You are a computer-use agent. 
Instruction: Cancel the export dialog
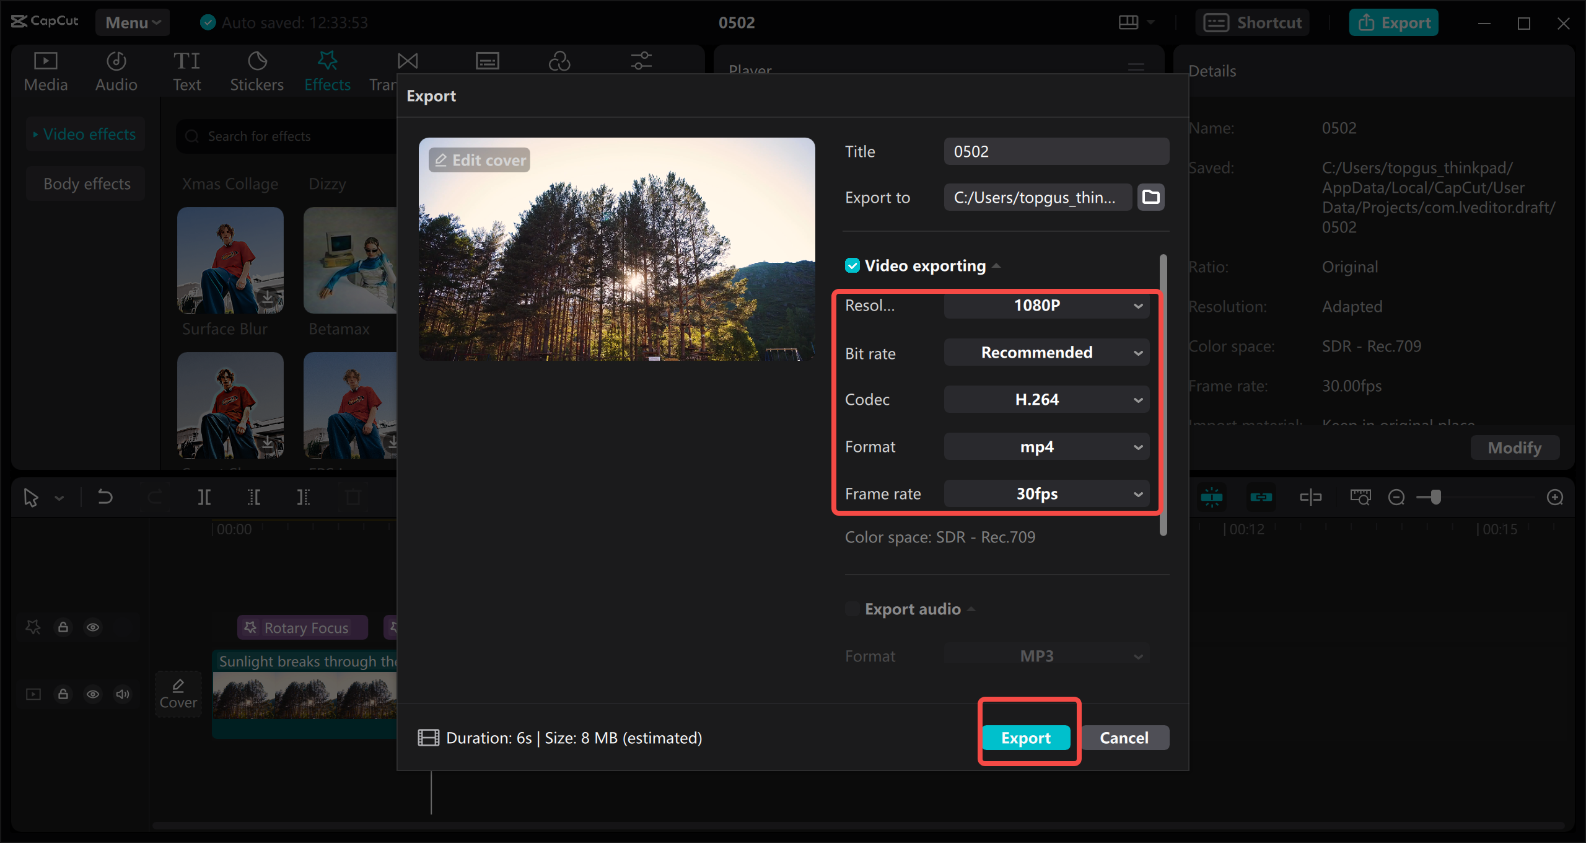pyautogui.click(x=1124, y=738)
